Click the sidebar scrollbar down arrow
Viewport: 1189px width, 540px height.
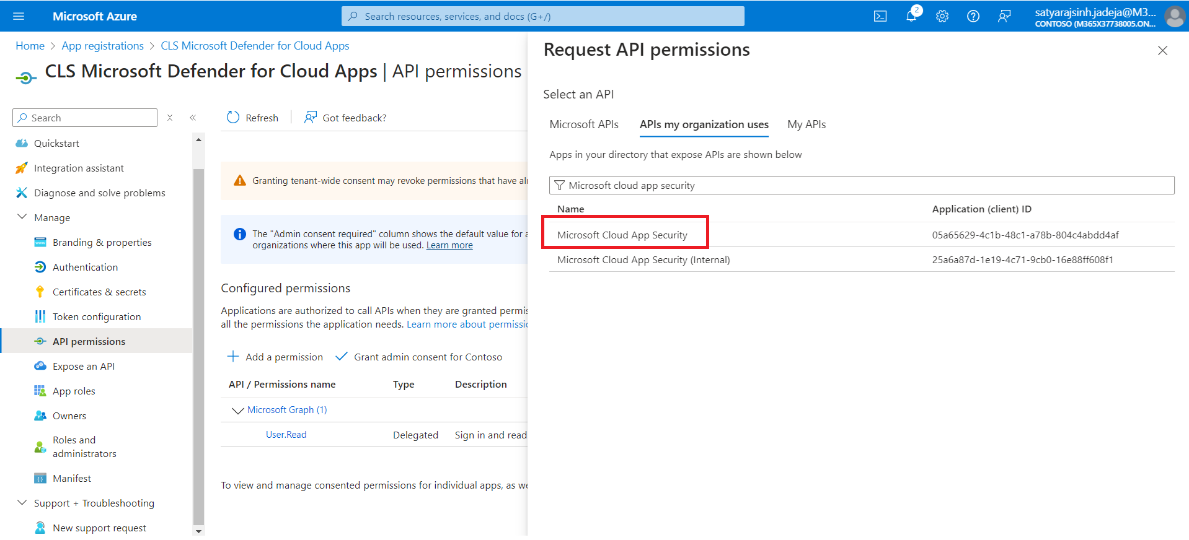tap(199, 531)
